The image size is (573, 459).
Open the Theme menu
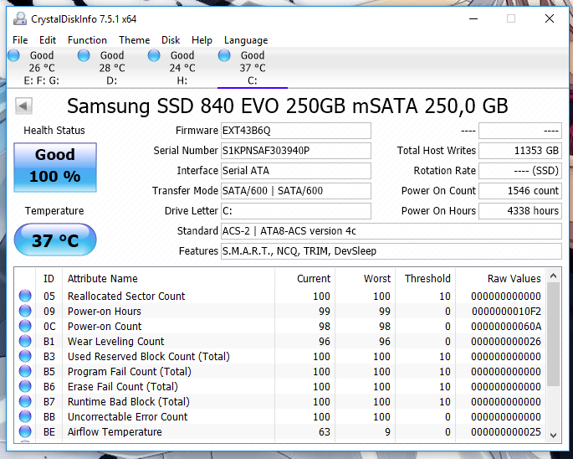click(x=134, y=40)
